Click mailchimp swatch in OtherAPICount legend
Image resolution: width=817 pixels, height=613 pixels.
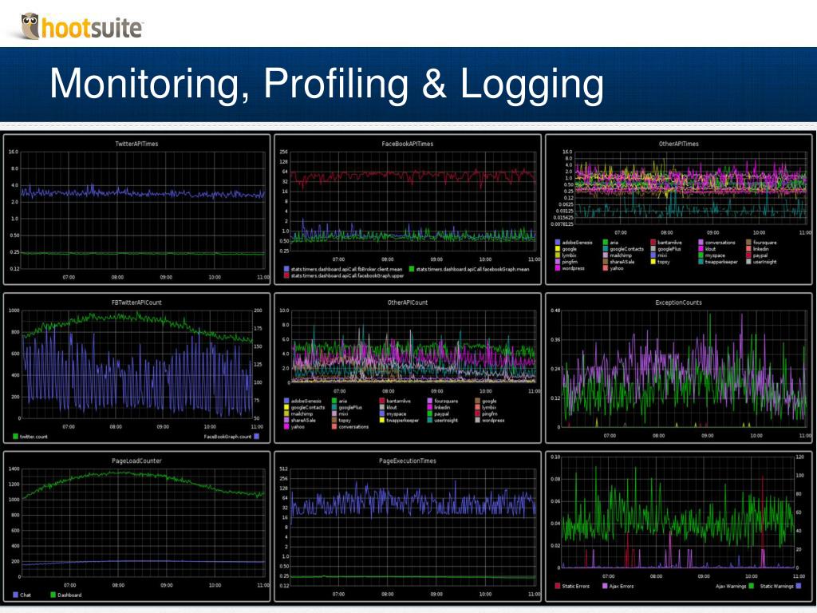point(286,413)
